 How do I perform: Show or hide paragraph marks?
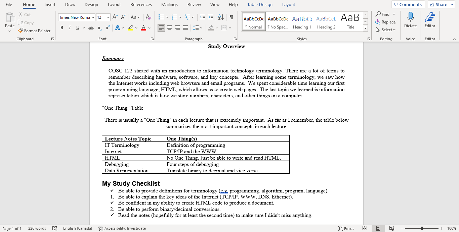click(x=231, y=17)
